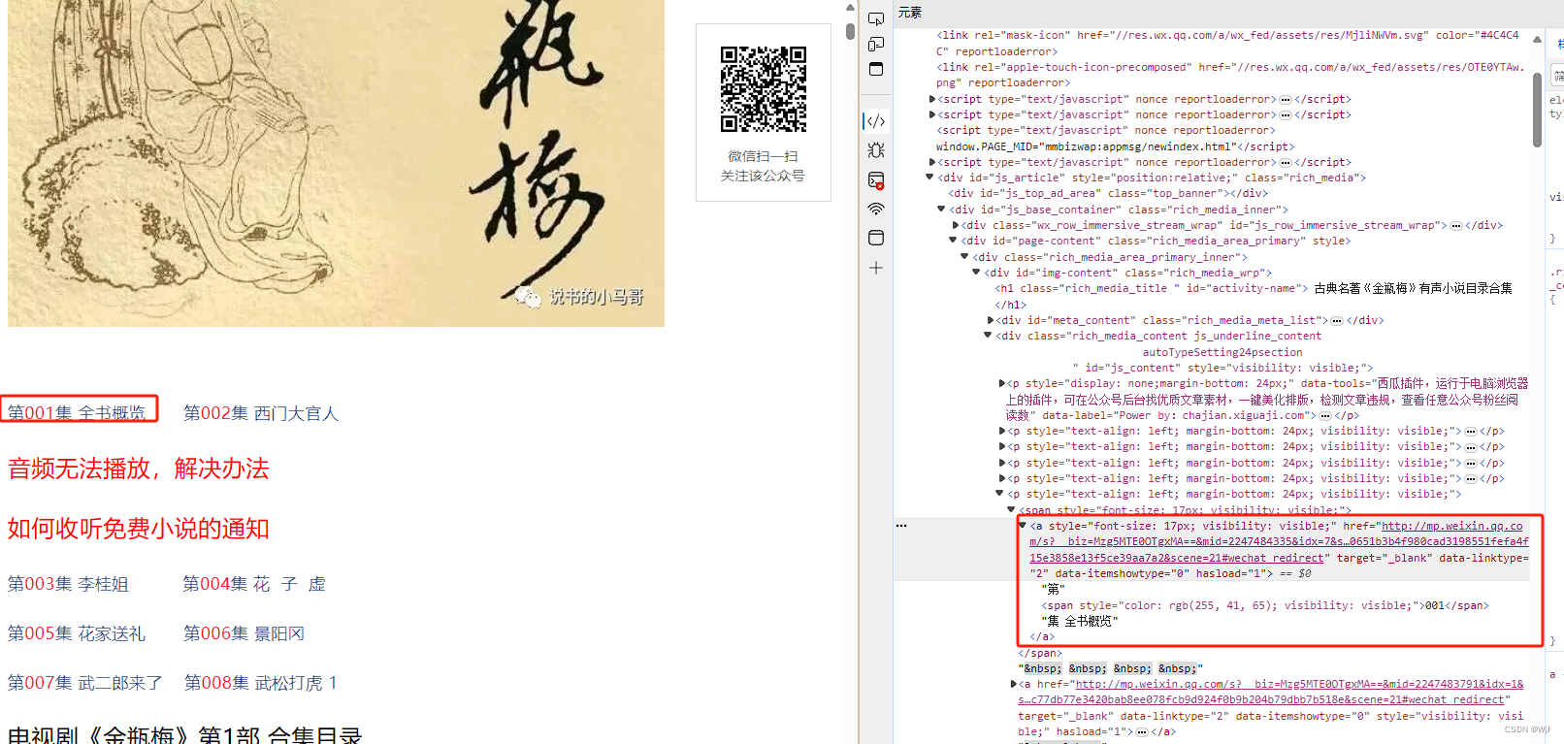Open link 第006集 景阳冈
The width and height of the screenshot is (1564, 744).
click(244, 633)
